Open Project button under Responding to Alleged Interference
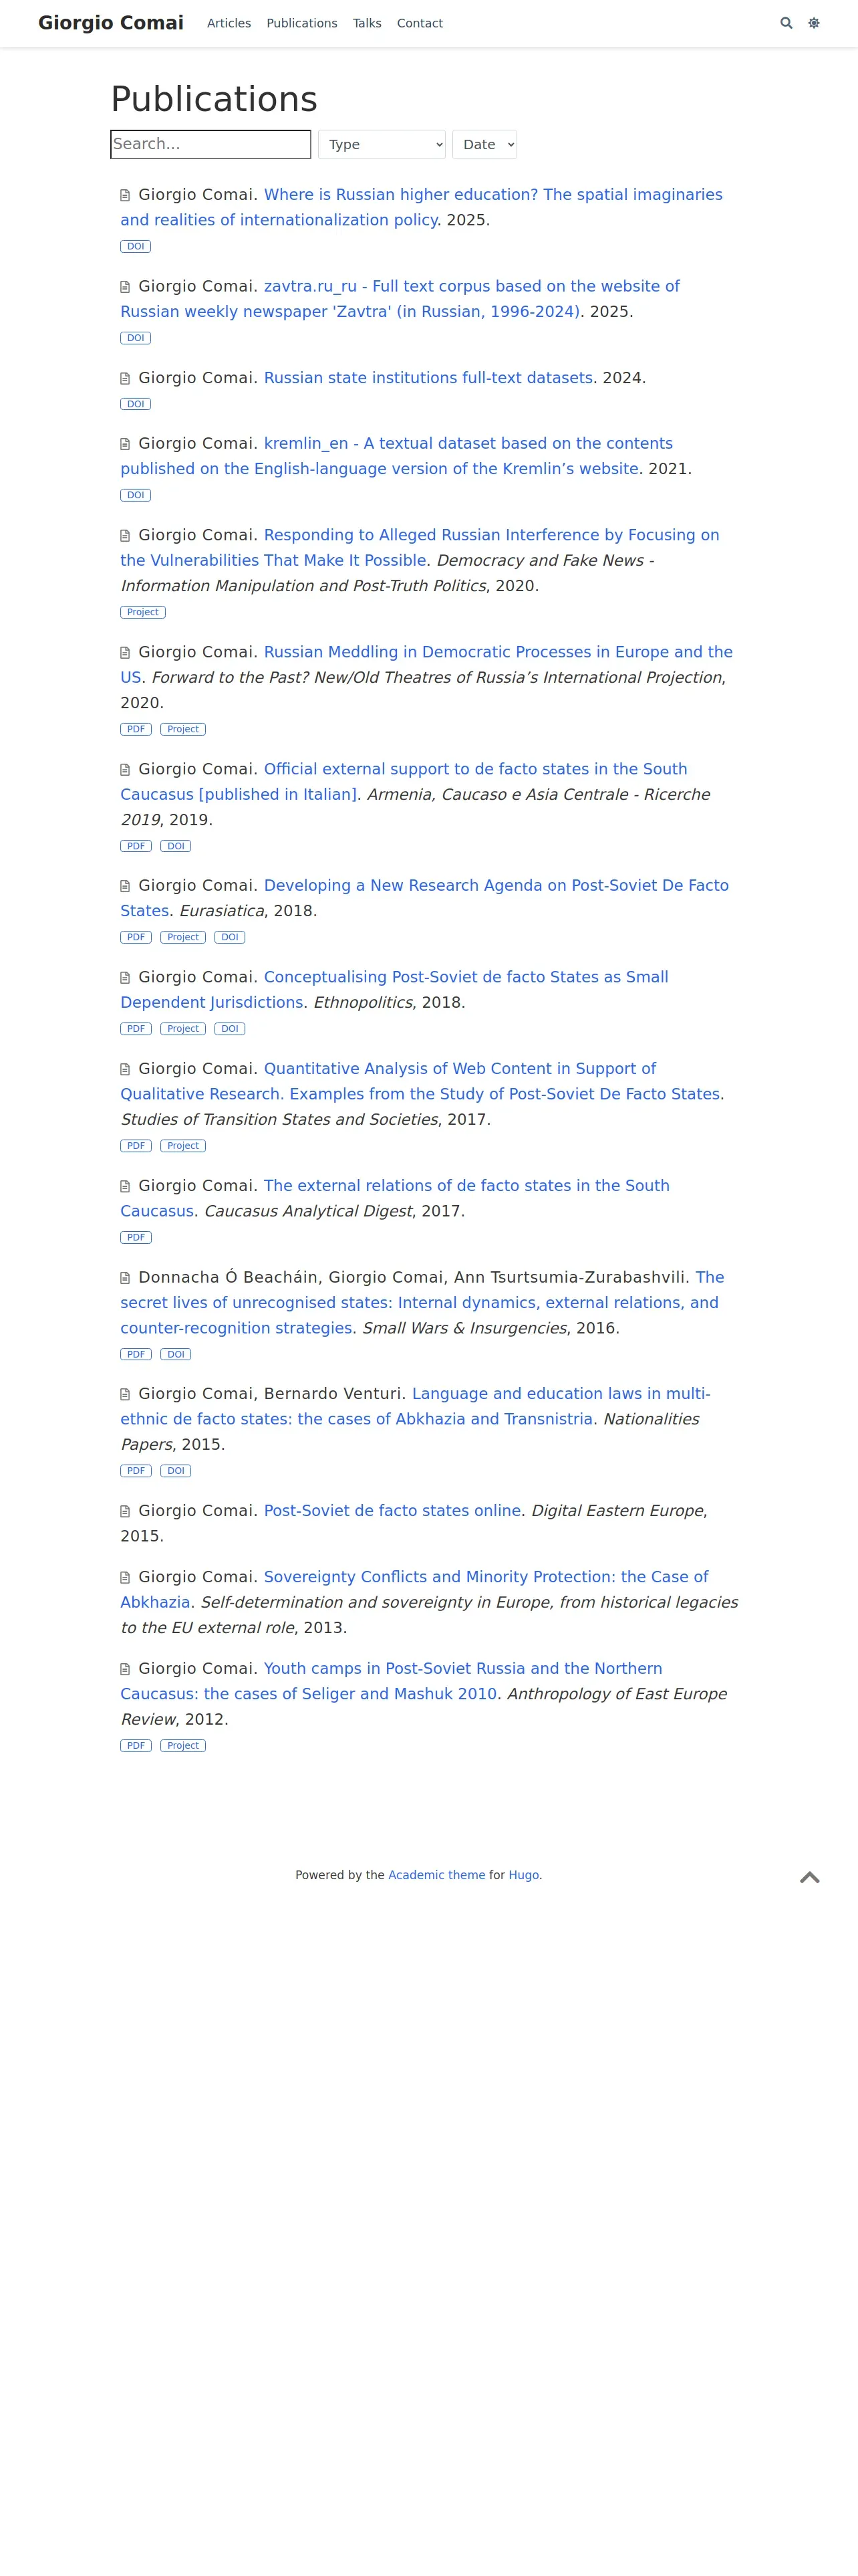This screenshot has width=858, height=2576. point(143,612)
